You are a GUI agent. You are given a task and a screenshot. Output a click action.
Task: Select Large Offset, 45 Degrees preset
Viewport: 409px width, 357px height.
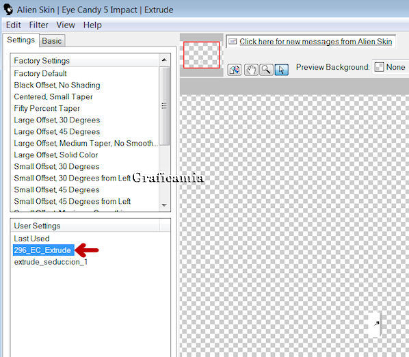click(x=57, y=132)
